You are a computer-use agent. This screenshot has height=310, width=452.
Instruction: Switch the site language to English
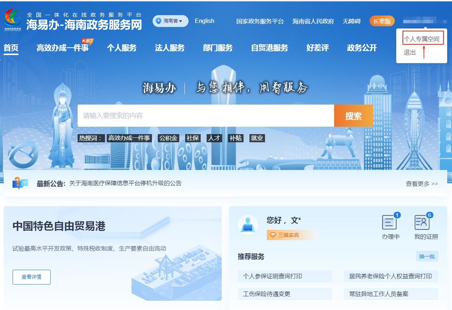(x=204, y=21)
